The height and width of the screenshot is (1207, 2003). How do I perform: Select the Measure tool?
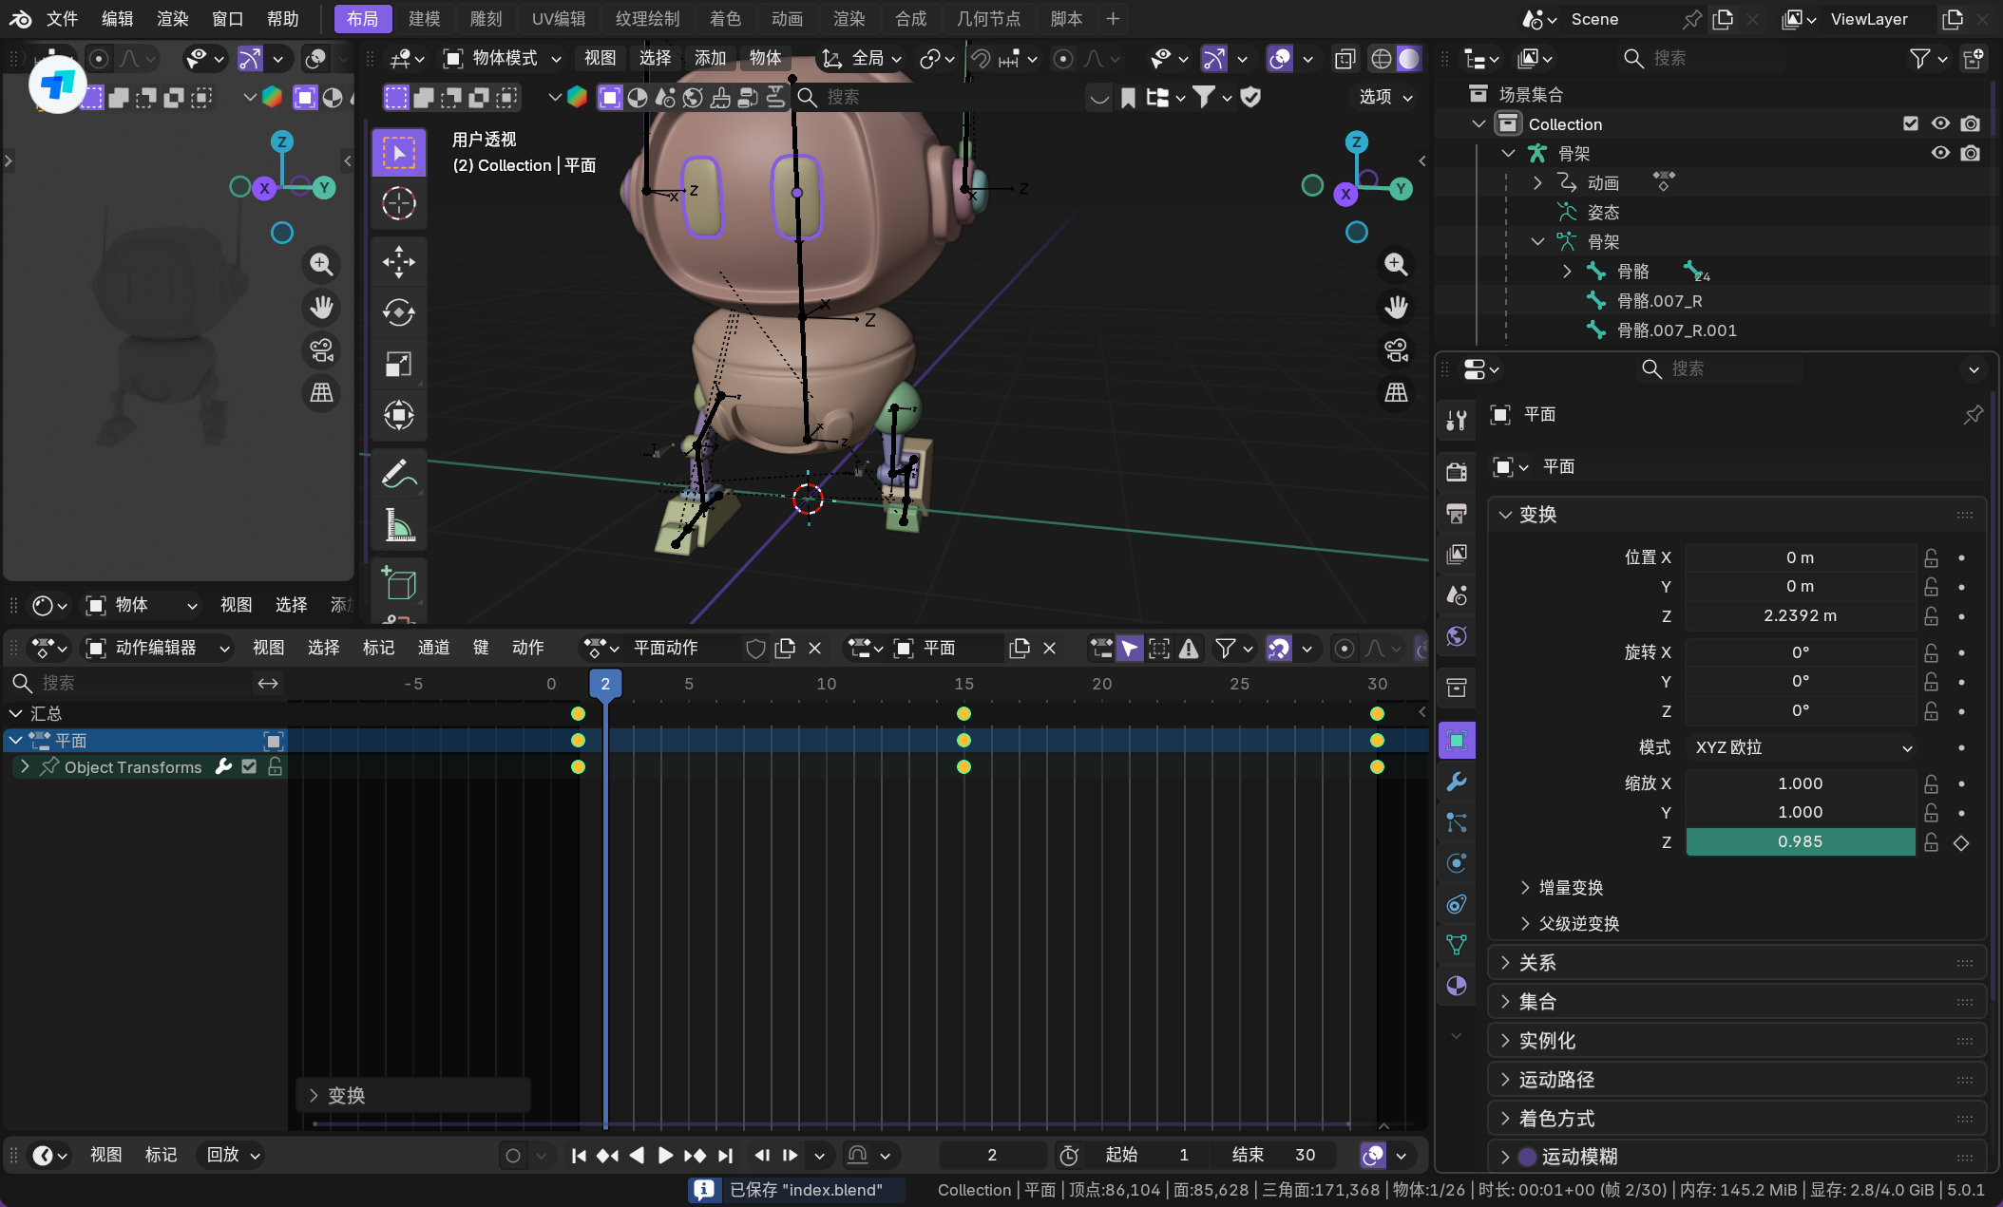399,525
